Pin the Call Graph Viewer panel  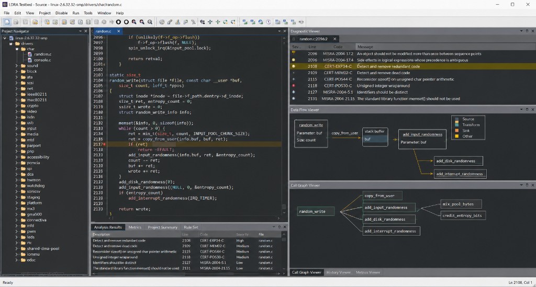(527, 185)
